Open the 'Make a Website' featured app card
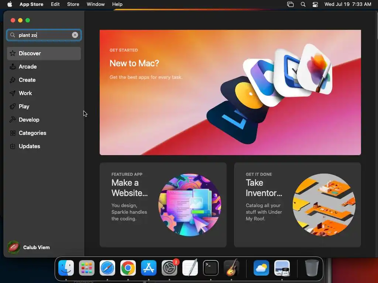This screenshot has width=378, height=283. [x=163, y=205]
